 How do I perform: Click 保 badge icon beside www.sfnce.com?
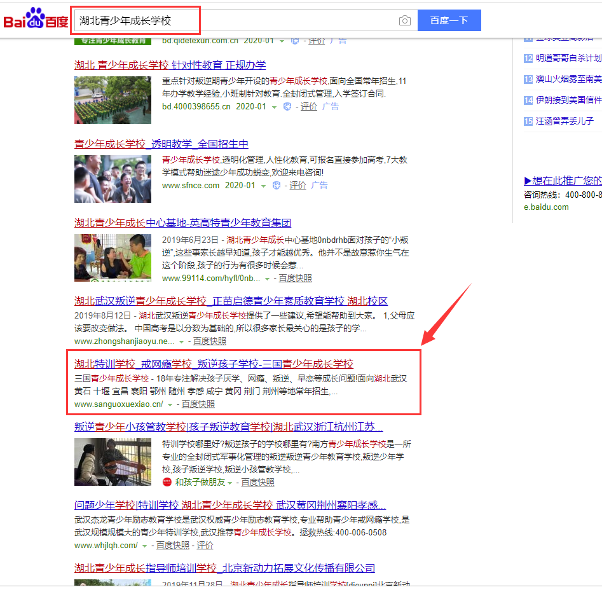pyautogui.click(x=277, y=186)
